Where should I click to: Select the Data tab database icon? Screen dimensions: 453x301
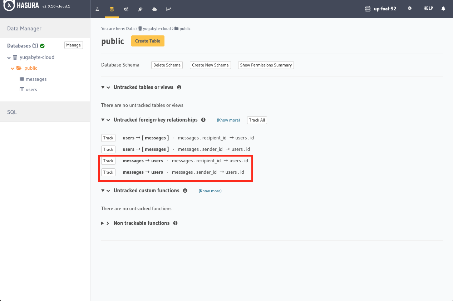[112, 9]
